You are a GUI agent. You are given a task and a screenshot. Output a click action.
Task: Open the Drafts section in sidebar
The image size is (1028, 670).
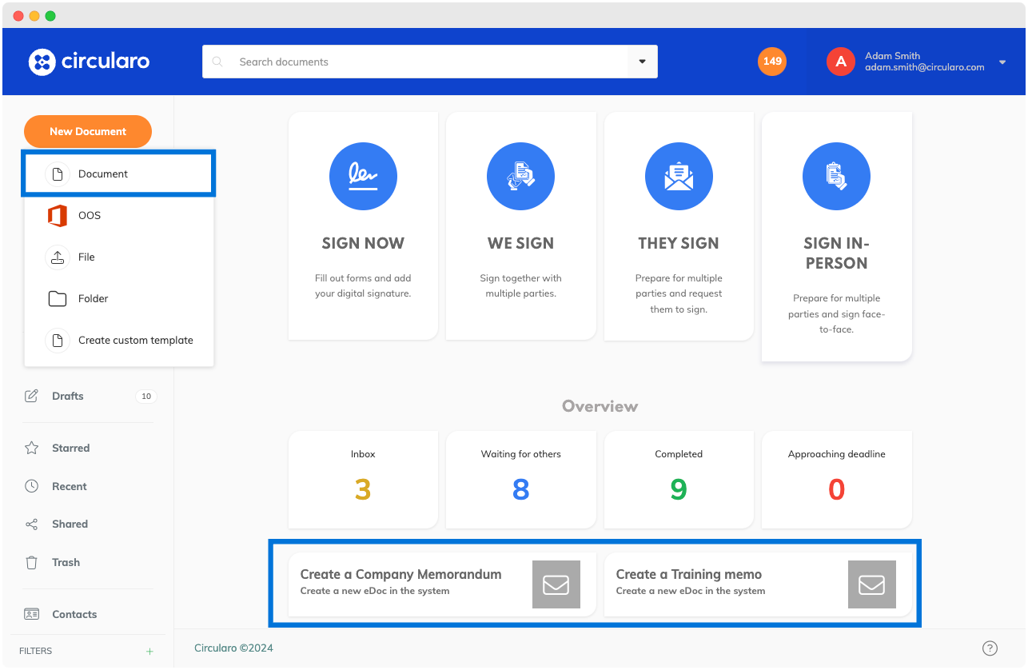click(x=68, y=396)
